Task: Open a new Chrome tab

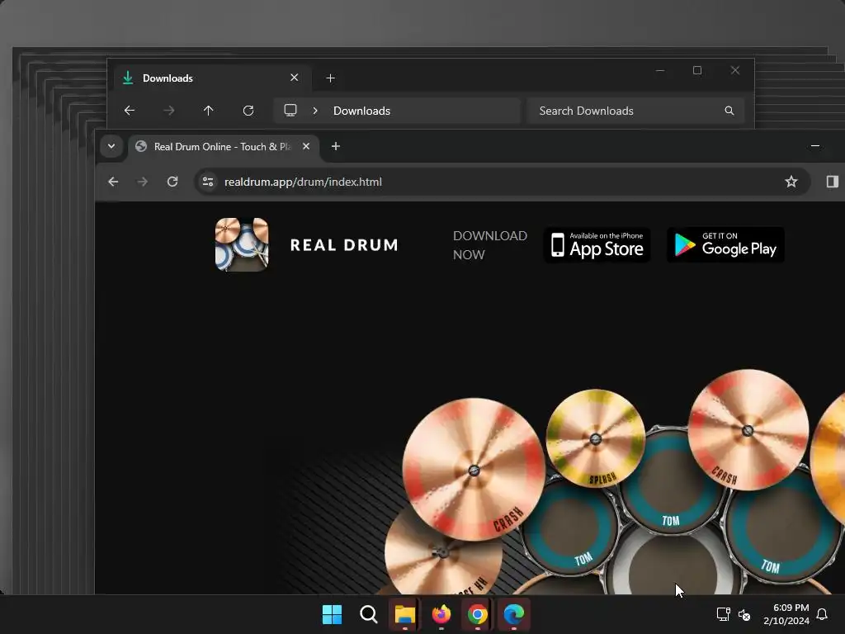Action: tap(336, 146)
